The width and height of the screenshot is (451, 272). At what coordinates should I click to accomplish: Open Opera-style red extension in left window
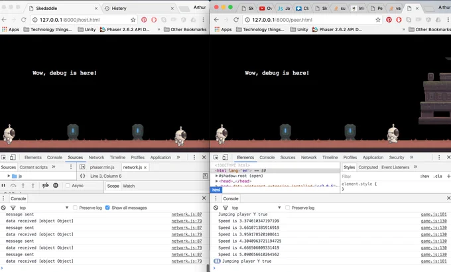154,20
